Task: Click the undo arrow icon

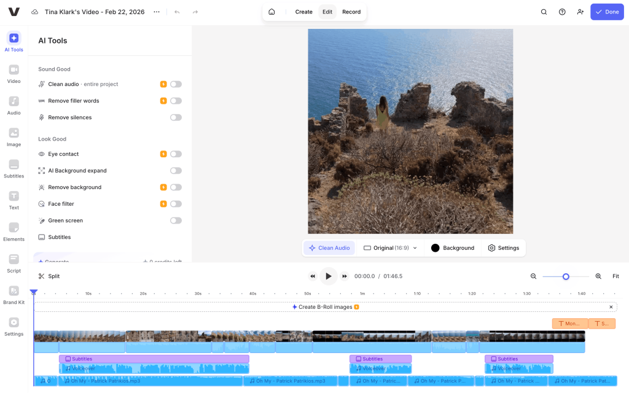Action: pos(177,12)
